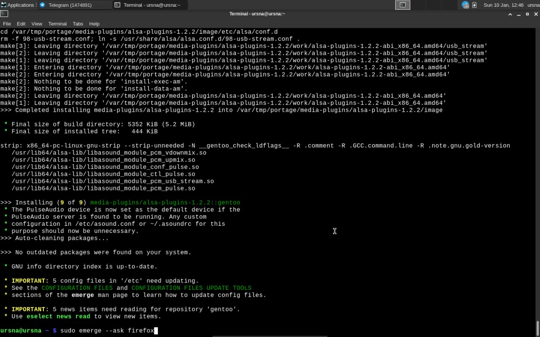This screenshot has height=337, width=540.
Task: Maximize the terminal window
Action: tap(527, 14)
